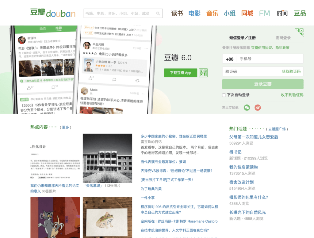Open article 在技术统治的世界

point(174,230)
